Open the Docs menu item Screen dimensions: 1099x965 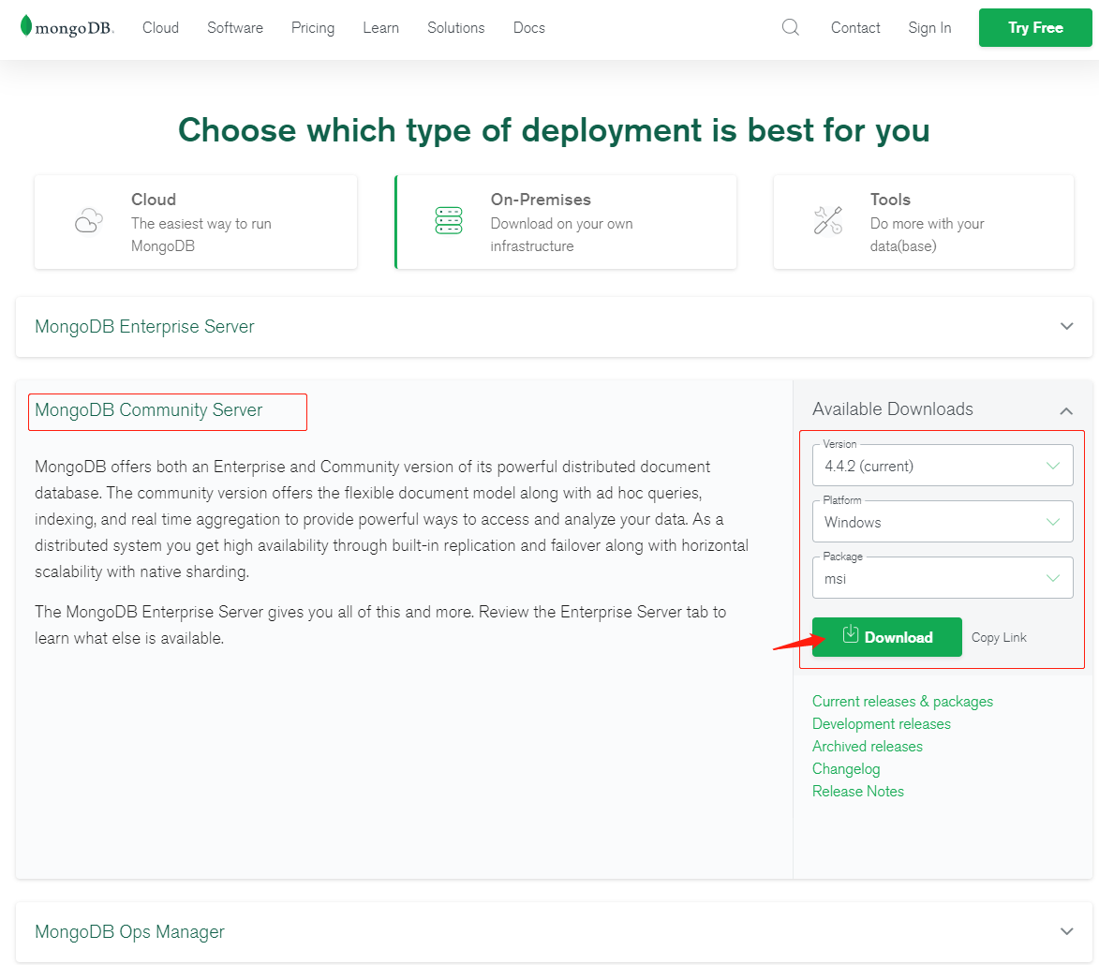point(529,28)
